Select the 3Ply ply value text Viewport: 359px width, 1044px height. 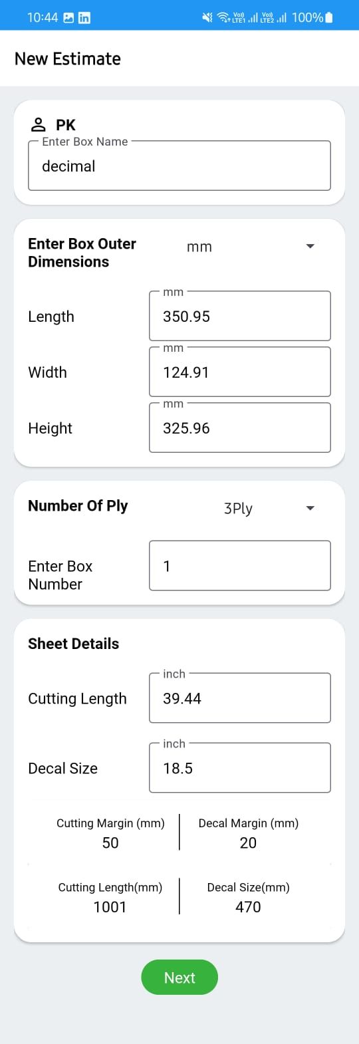tap(238, 509)
